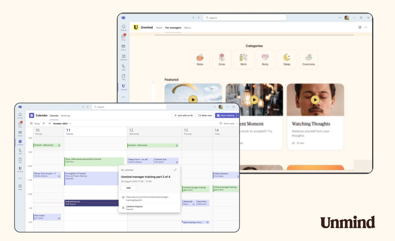The width and height of the screenshot is (395, 241).
Task: Switch to the About tab in Unmind
Action: pos(187,28)
